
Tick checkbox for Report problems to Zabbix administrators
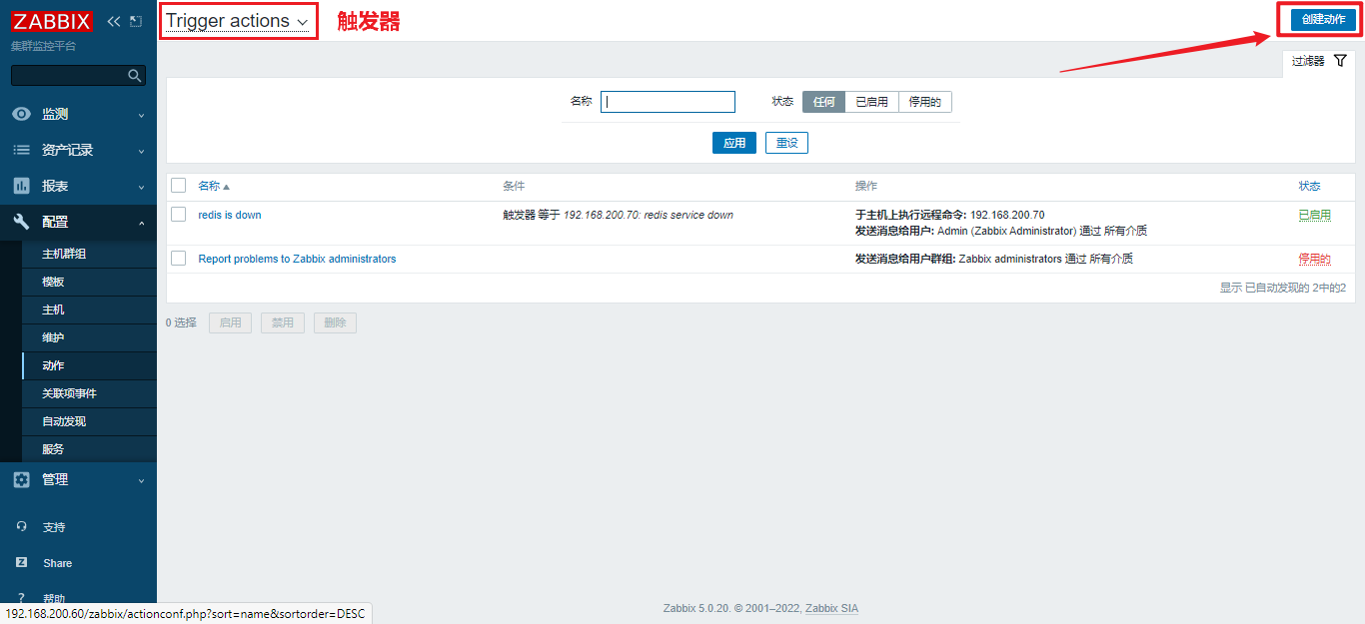(179, 258)
